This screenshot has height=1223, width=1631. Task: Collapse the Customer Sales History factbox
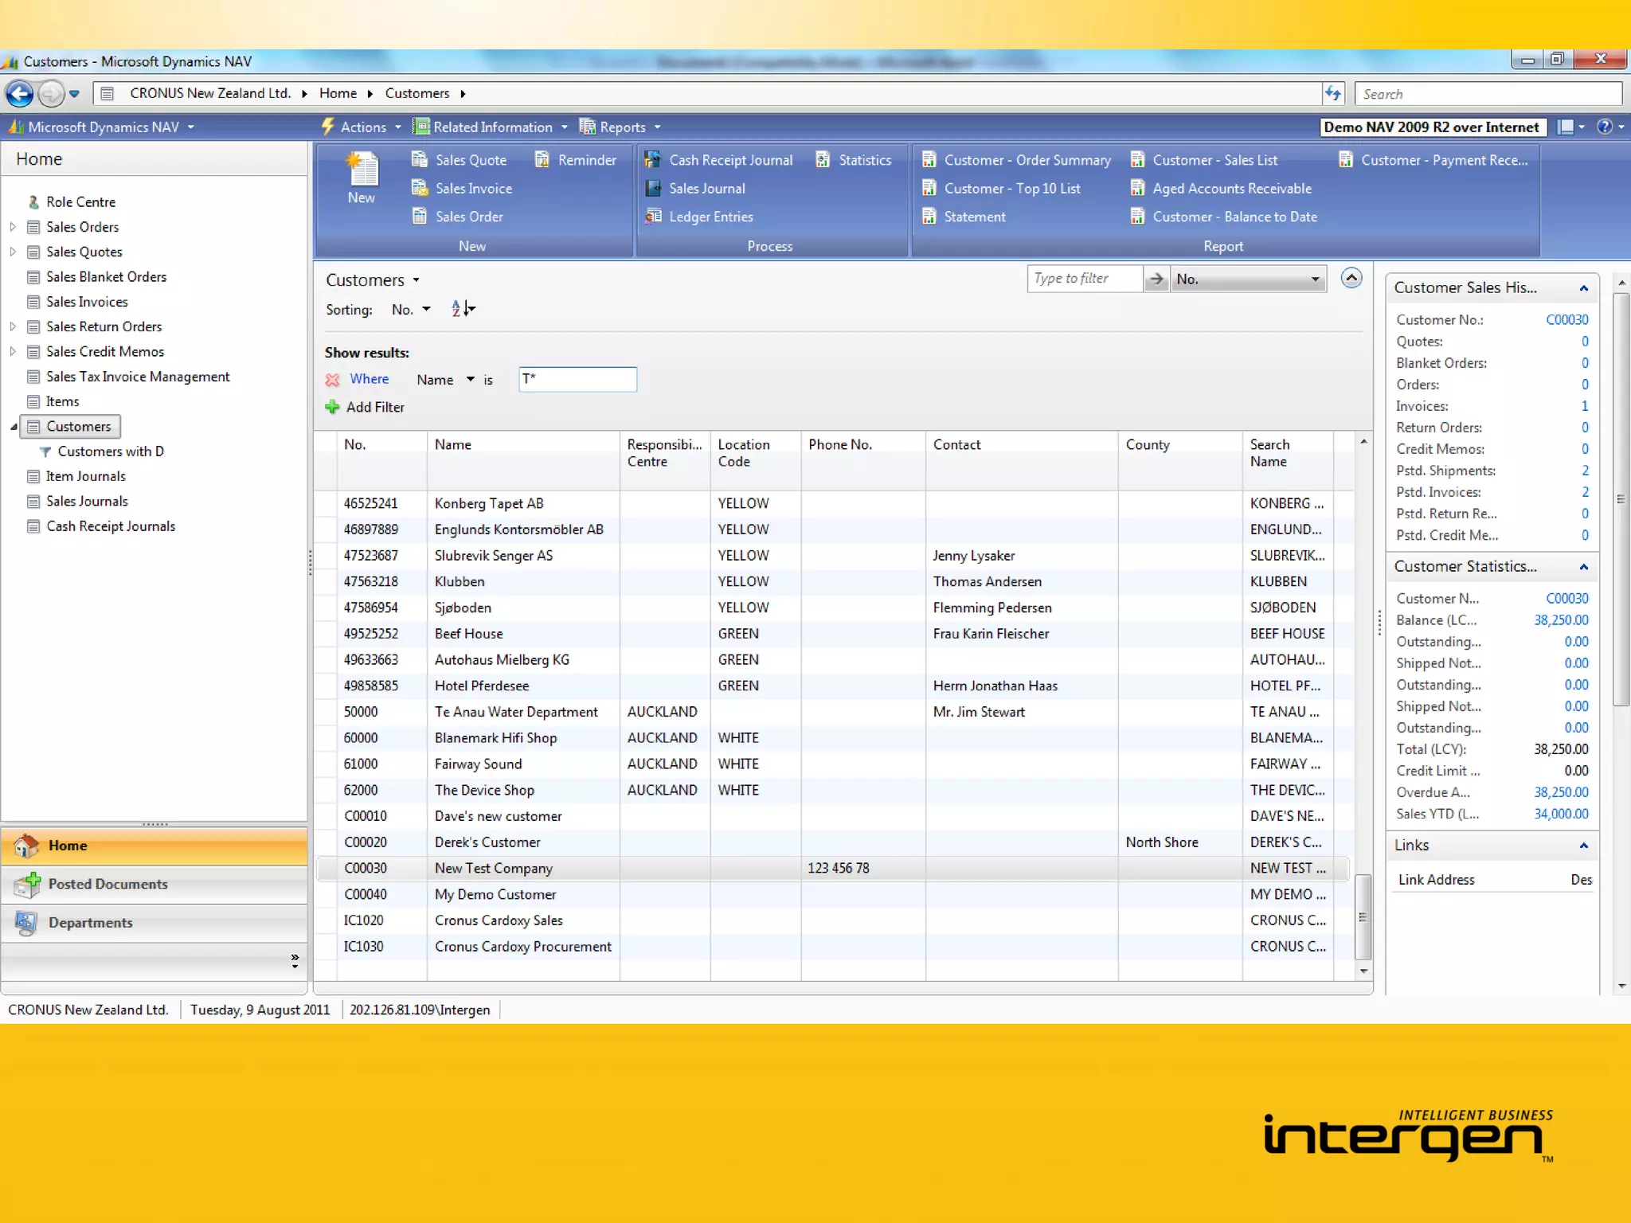[x=1583, y=288]
